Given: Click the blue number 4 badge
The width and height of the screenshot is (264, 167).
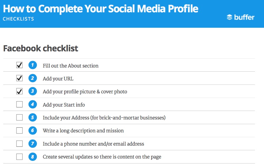Looking at the screenshot, I should [x=33, y=104].
